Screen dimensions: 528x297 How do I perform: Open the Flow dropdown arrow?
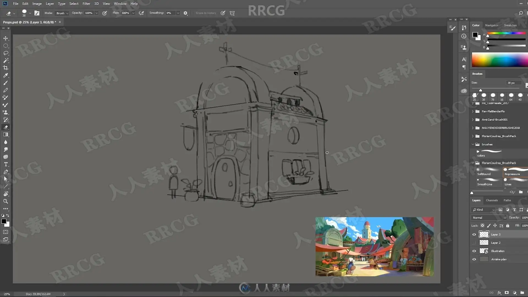tap(133, 13)
